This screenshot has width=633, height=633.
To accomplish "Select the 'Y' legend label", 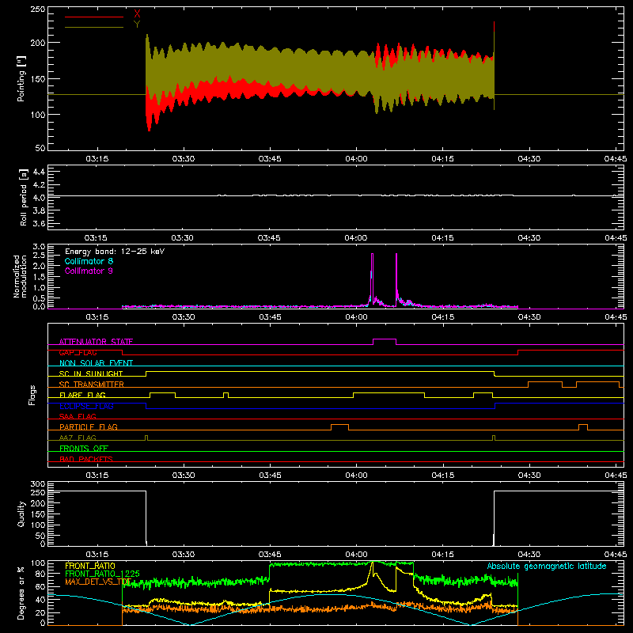I will tap(137, 25).
